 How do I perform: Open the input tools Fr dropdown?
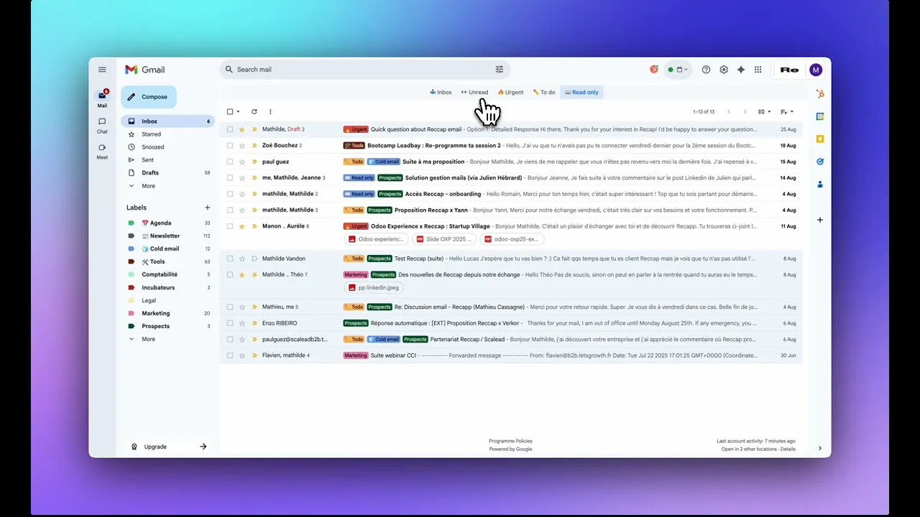(x=787, y=111)
